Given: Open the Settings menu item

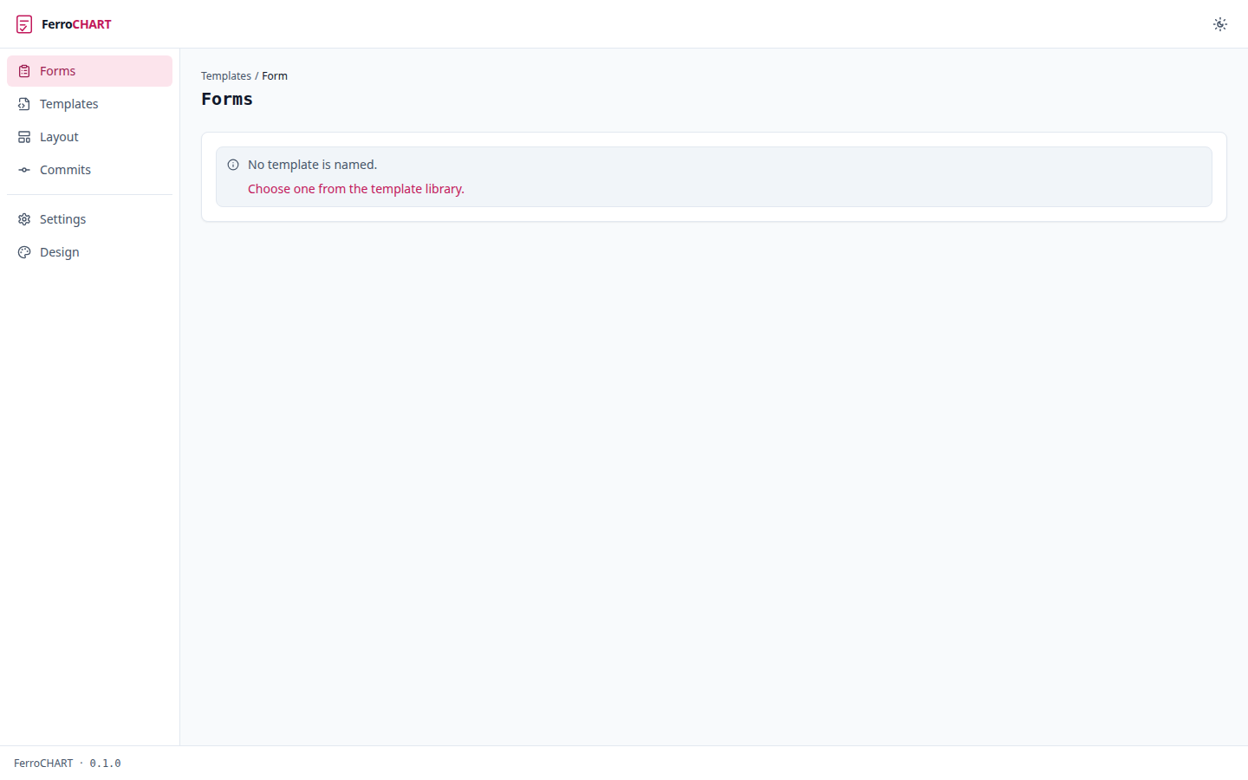Looking at the screenshot, I should (x=89, y=219).
